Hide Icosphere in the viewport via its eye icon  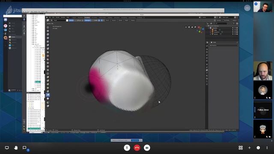[x=235, y=32]
